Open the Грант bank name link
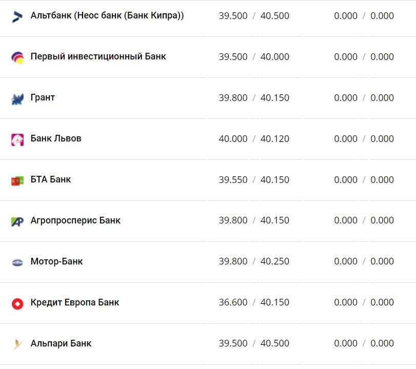This screenshot has height=369, width=416. (x=43, y=98)
